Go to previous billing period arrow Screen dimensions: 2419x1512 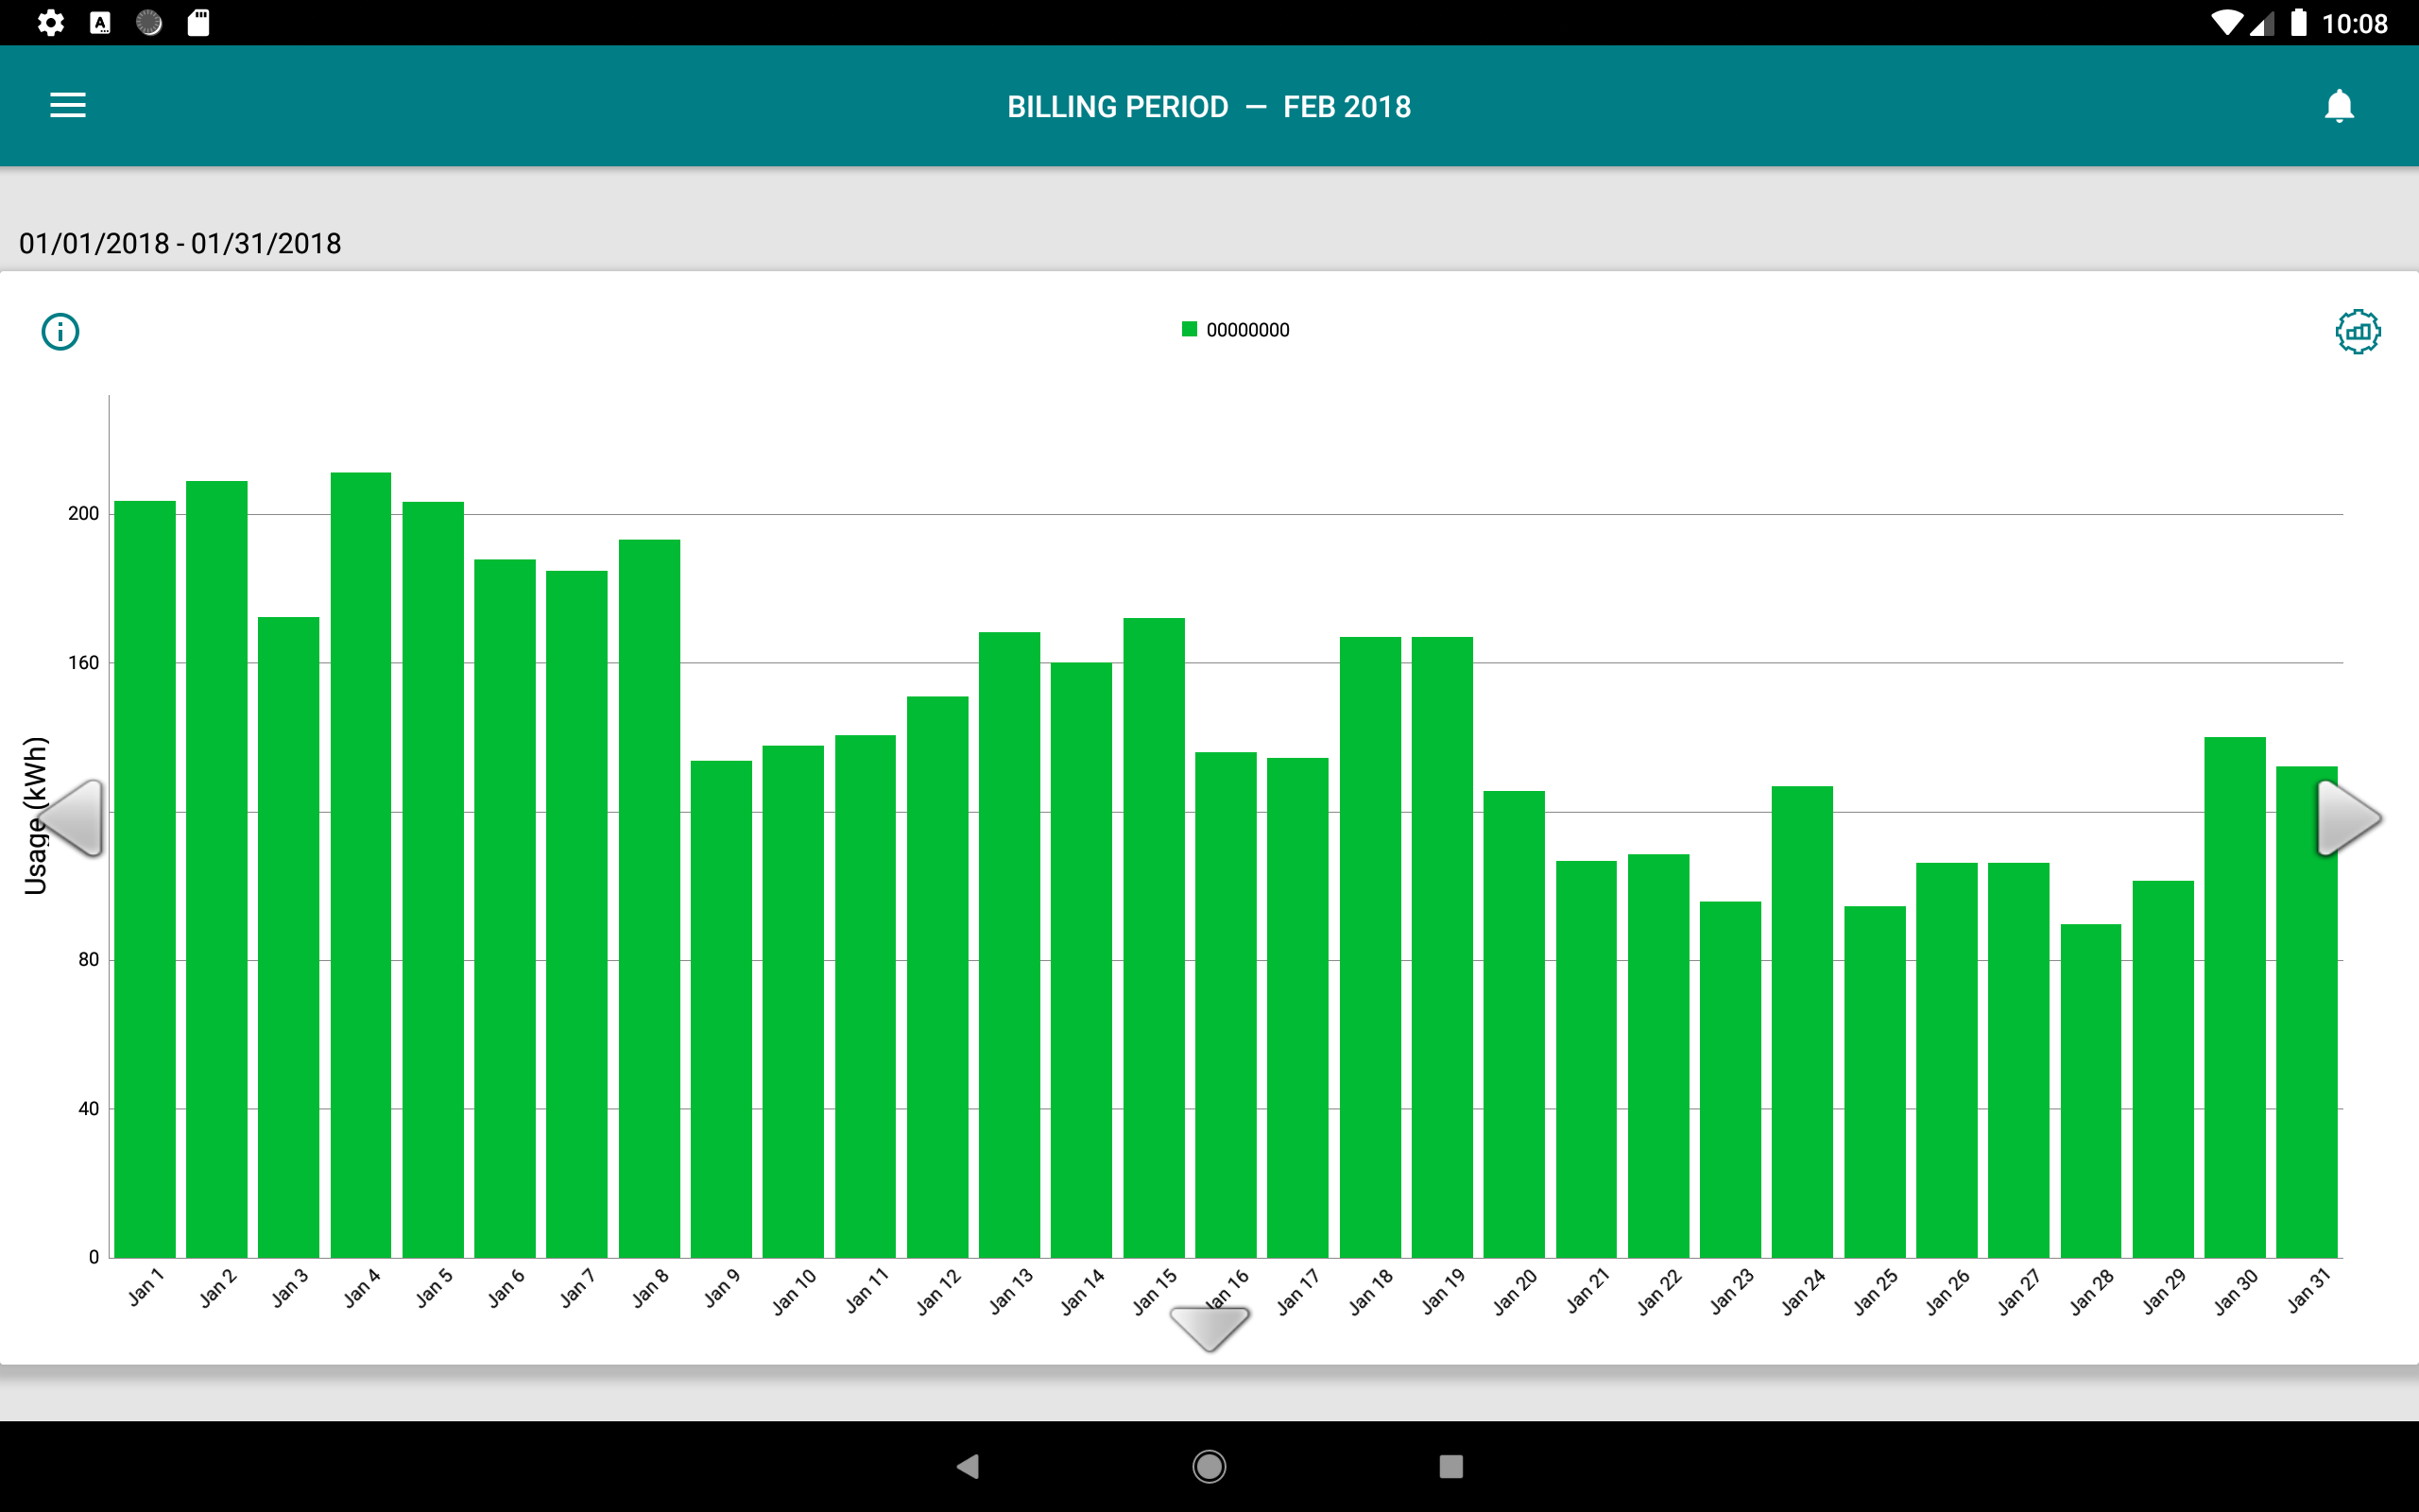72,818
